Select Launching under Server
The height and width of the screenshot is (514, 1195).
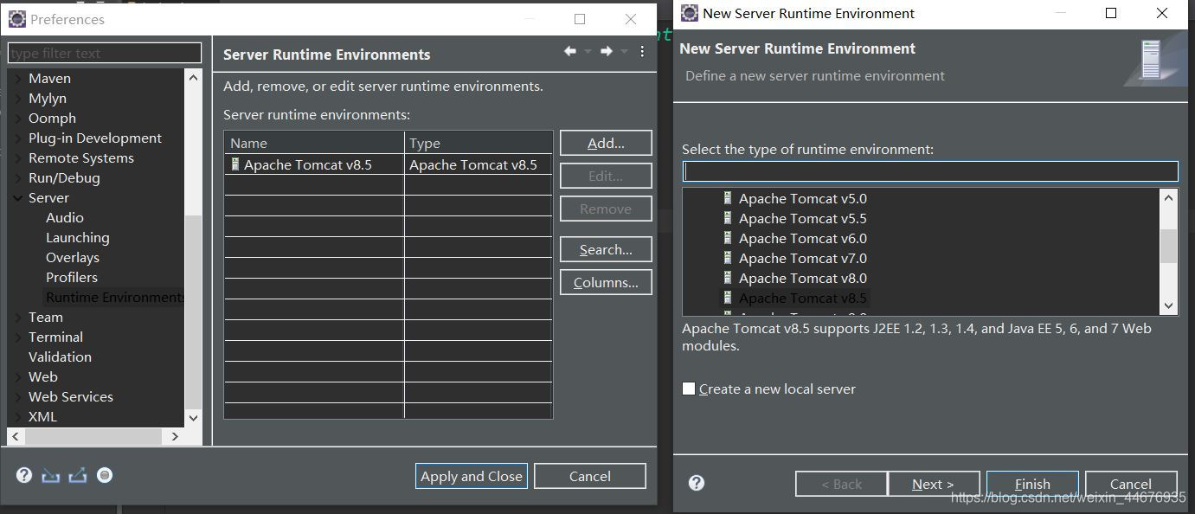click(x=78, y=237)
